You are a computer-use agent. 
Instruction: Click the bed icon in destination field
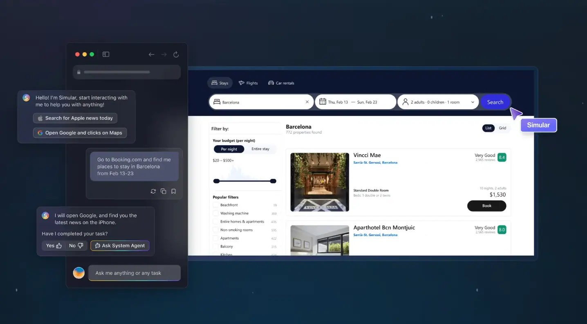coord(217,102)
